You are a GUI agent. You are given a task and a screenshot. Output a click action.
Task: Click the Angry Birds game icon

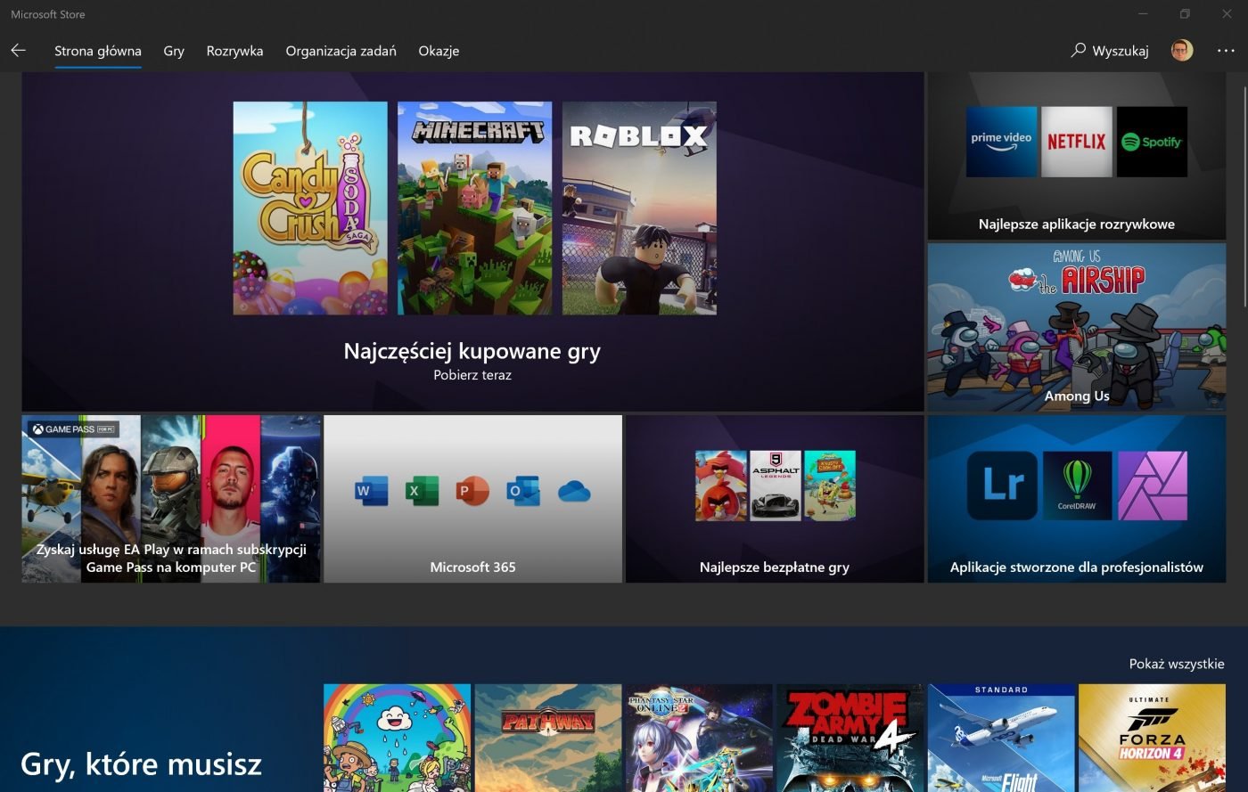tap(721, 486)
